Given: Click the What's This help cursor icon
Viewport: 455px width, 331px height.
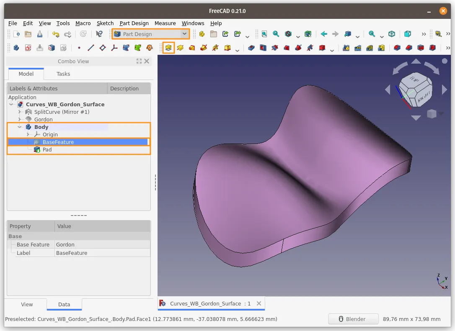Looking at the screenshot, I should pyautogui.click(x=99, y=34).
